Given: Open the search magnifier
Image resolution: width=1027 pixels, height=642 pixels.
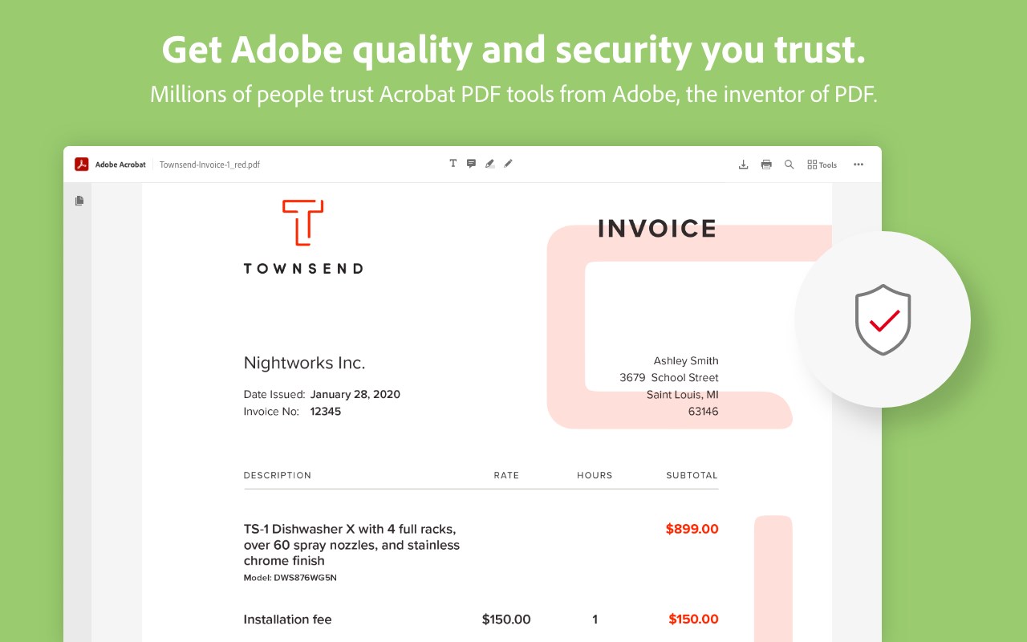Looking at the screenshot, I should click(x=789, y=165).
